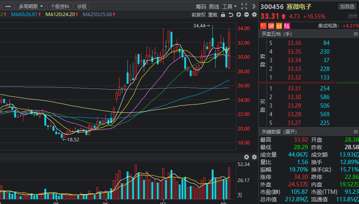
Task: Click the 加自选 button
Action: (347, 6)
